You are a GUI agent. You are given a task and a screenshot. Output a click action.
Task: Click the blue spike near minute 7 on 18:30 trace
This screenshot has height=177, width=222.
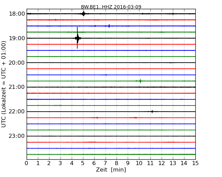click(109, 26)
